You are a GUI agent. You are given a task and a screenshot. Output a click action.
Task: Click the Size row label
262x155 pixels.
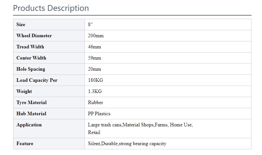coord(21,25)
